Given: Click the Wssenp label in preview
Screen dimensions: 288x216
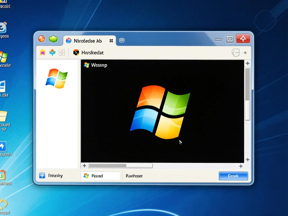Looking at the screenshot, I should click(95, 65).
